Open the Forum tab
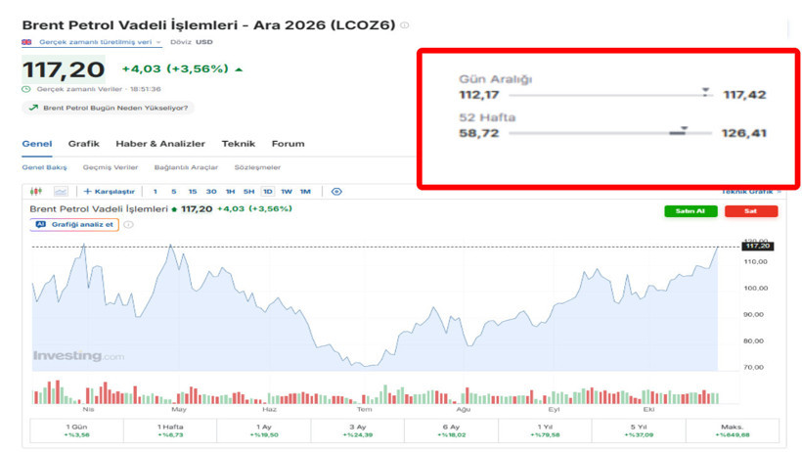 click(x=288, y=144)
